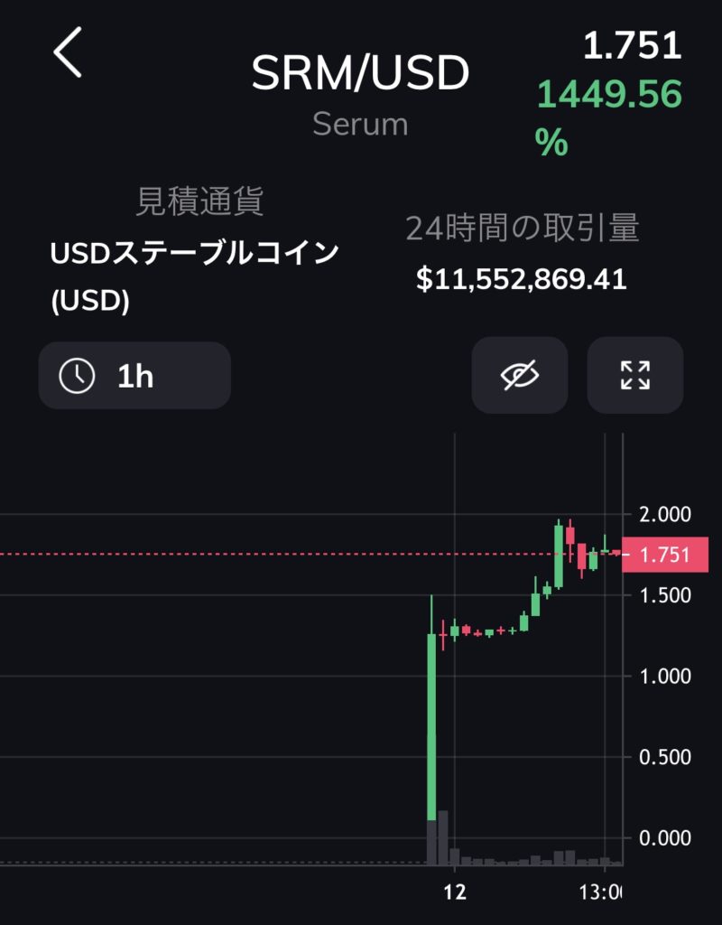Click the clock icon in interval selector
The width and height of the screenshot is (722, 925).
point(77,376)
